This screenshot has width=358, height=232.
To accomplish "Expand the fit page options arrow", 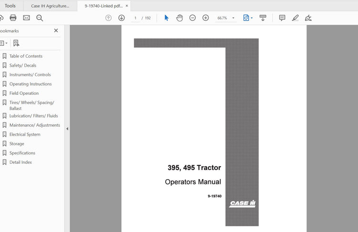I will point(252,18).
